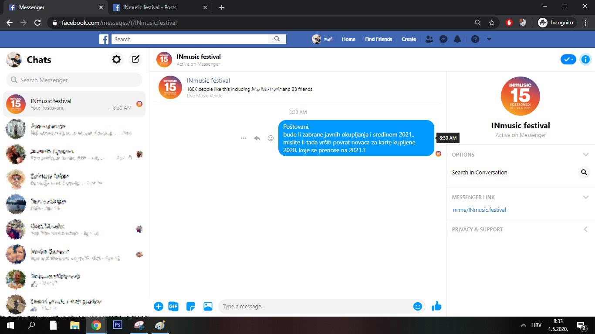
Task: Open emoji picker in message box
Action: 417,307
